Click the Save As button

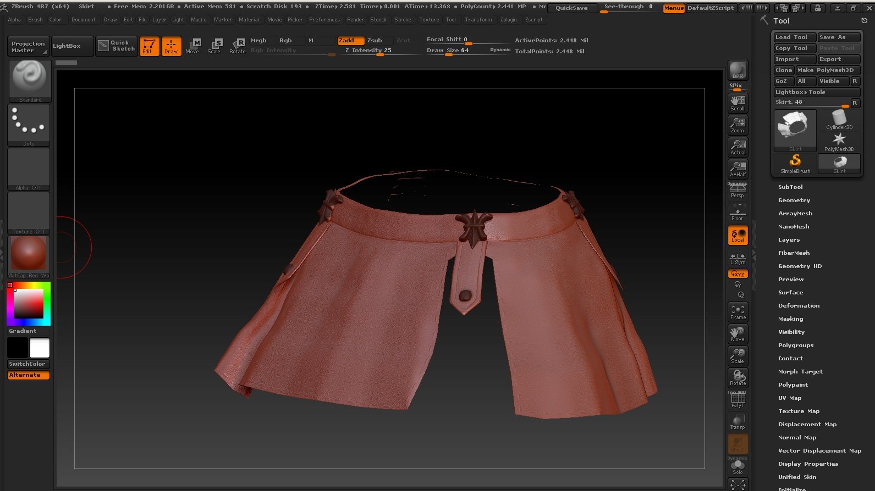click(x=839, y=37)
